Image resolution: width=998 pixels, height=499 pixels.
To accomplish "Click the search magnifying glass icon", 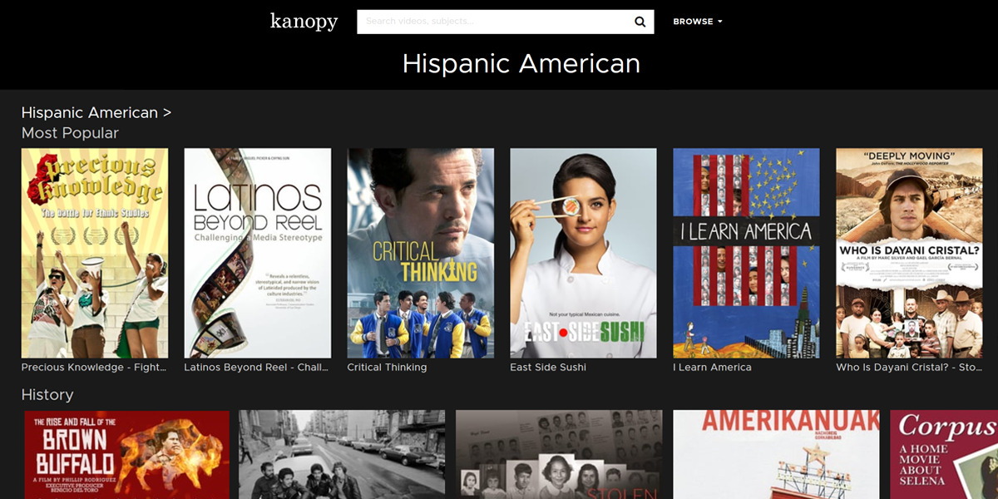I will (x=639, y=21).
